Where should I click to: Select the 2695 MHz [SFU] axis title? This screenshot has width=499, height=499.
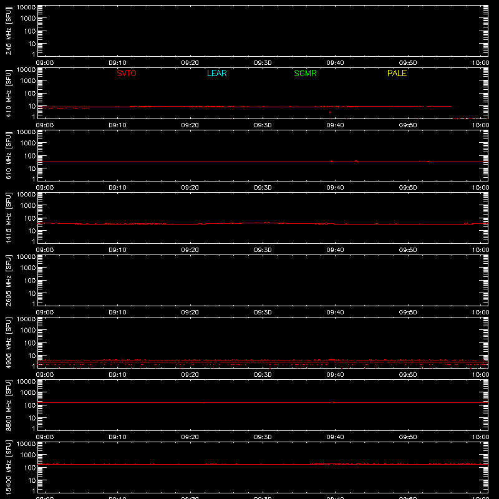[8, 280]
